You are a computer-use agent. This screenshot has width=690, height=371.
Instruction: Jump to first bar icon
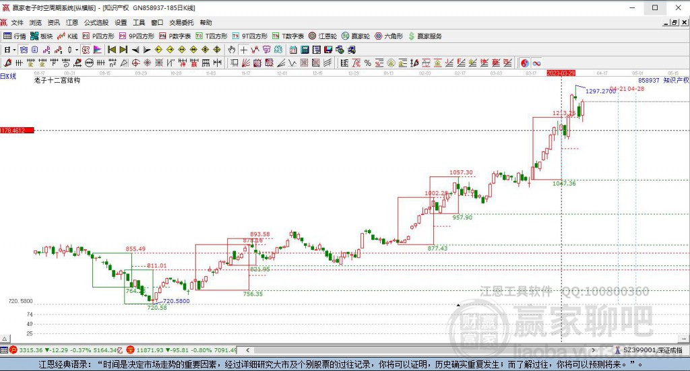coord(112,50)
